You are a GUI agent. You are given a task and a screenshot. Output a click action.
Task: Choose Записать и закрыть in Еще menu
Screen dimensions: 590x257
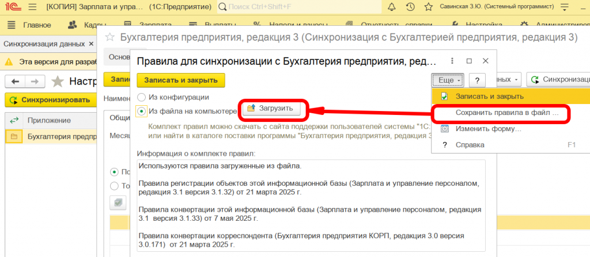coord(510,96)
